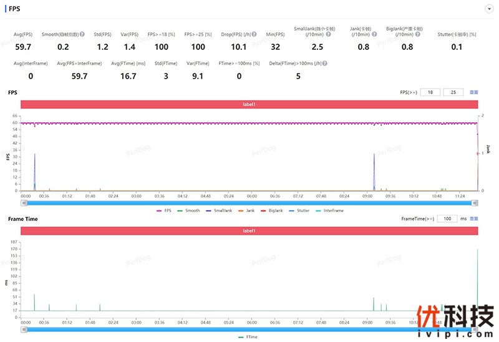Toggle the BigJank legend entry
Screen dimensions: 499x342
pos(272,210)
